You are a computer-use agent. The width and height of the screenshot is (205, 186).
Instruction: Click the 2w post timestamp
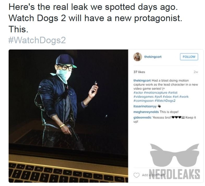196,72
